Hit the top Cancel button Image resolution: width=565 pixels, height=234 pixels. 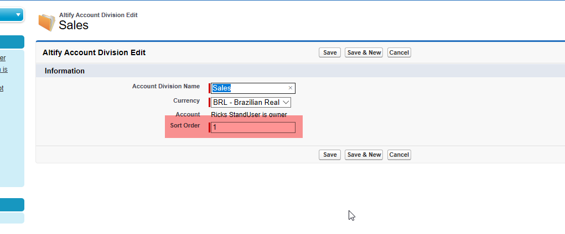click(399, 52)
